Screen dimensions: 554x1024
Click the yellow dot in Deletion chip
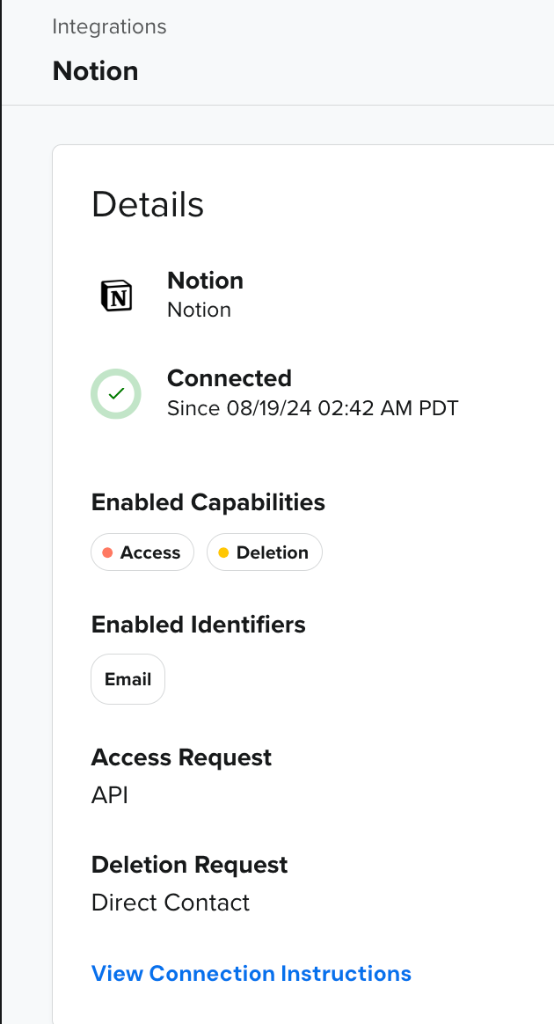coord(223,552)
